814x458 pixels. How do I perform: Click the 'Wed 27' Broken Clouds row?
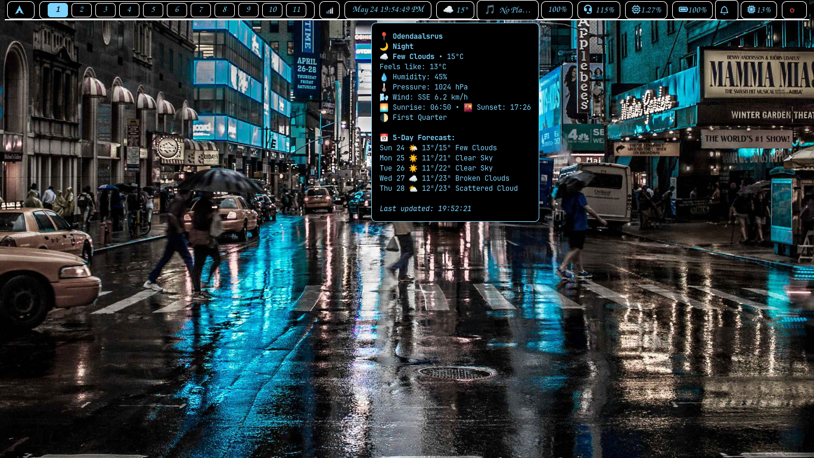445,178
